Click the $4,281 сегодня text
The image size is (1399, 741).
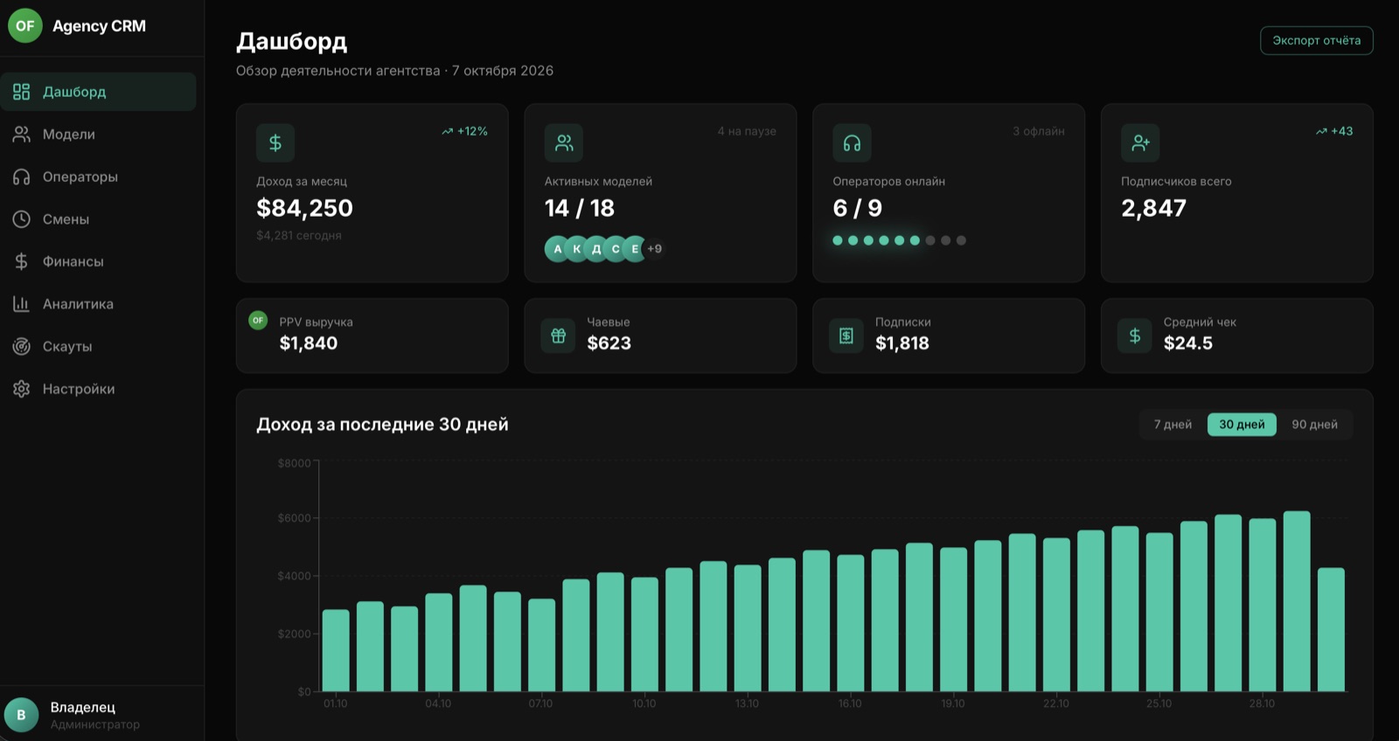(299, 235)
